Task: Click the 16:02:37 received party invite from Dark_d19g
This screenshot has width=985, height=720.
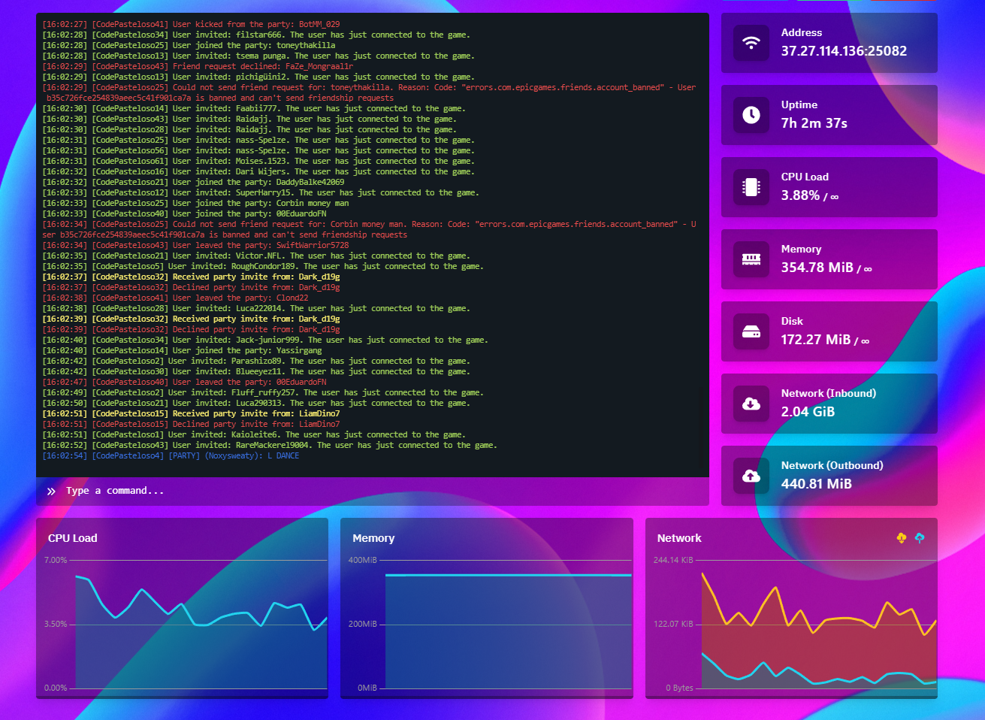Action: [191, 277]
